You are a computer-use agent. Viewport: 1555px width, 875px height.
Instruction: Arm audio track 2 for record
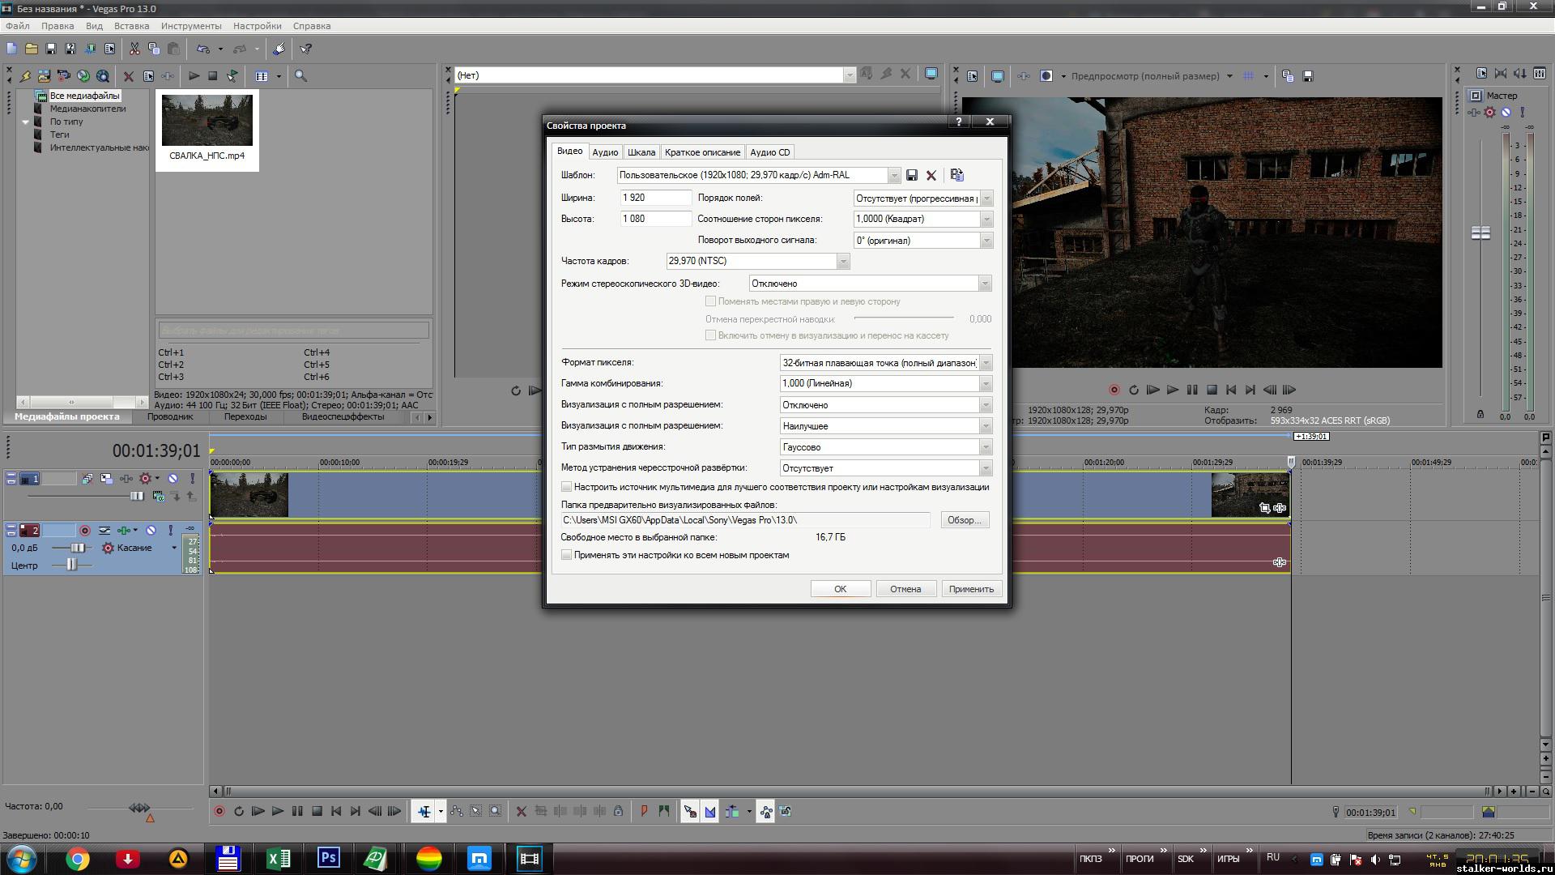84,531
